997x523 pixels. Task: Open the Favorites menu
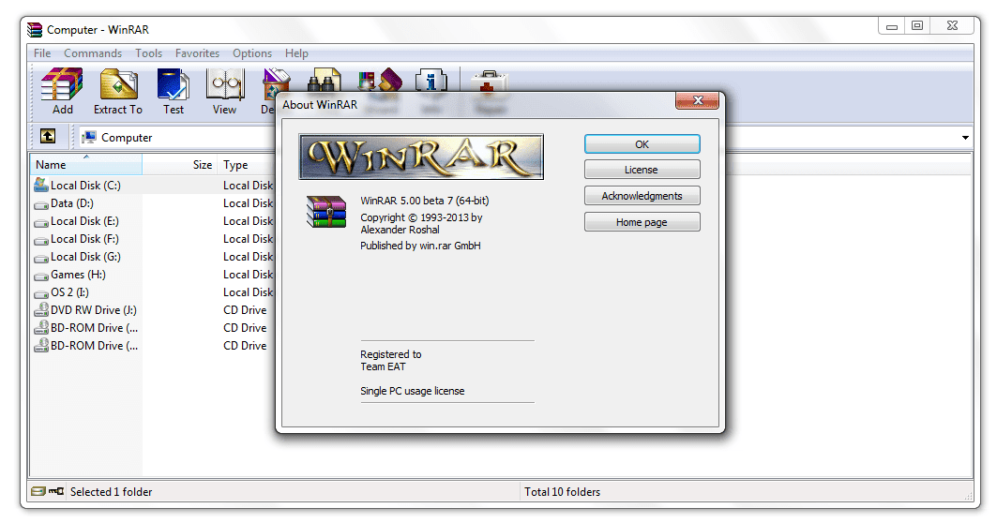pyautogui.click(x=197, y=53)
